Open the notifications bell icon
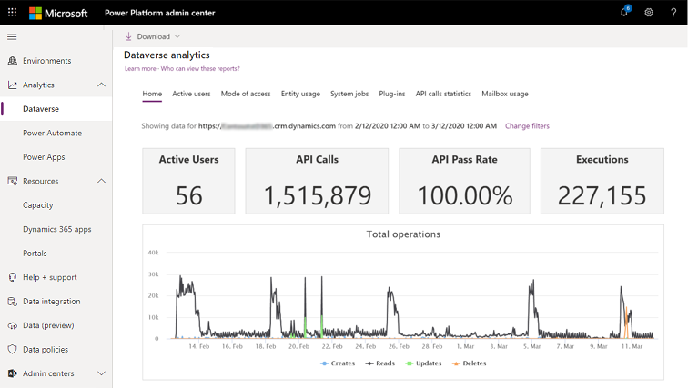Viewport: 688px width, 388px height. (625, 12)
